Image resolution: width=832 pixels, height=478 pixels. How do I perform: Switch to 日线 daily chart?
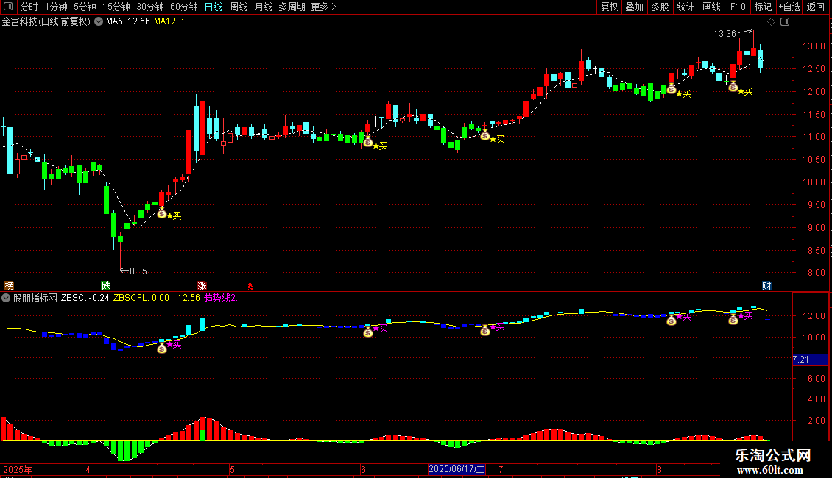pos(214,7)
